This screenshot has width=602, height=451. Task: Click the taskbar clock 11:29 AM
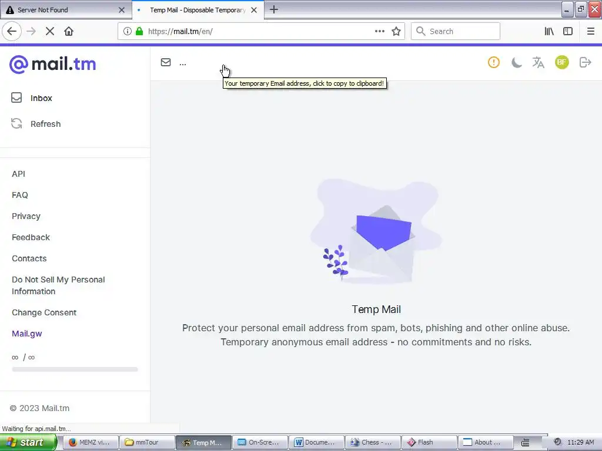coord(580,442)
